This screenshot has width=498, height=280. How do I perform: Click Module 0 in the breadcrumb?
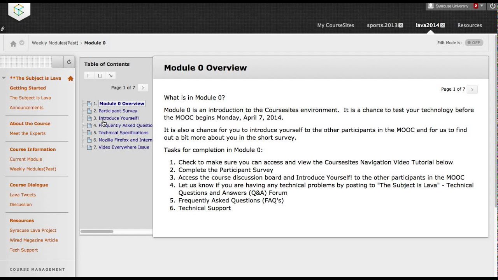click(95, 43)
